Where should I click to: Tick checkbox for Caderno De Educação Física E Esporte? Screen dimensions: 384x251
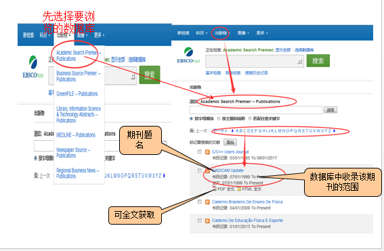pyautogui.click(x=200, y=221)
